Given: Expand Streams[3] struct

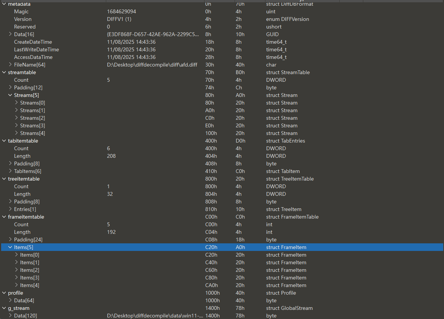Looking at the screenshot, I should 16,125.
